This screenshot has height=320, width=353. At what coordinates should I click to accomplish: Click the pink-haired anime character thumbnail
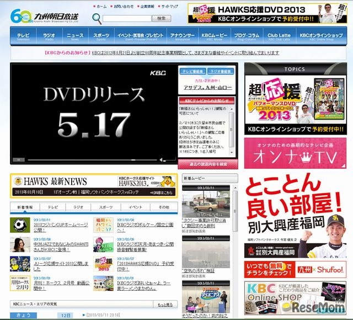point(103,244)
